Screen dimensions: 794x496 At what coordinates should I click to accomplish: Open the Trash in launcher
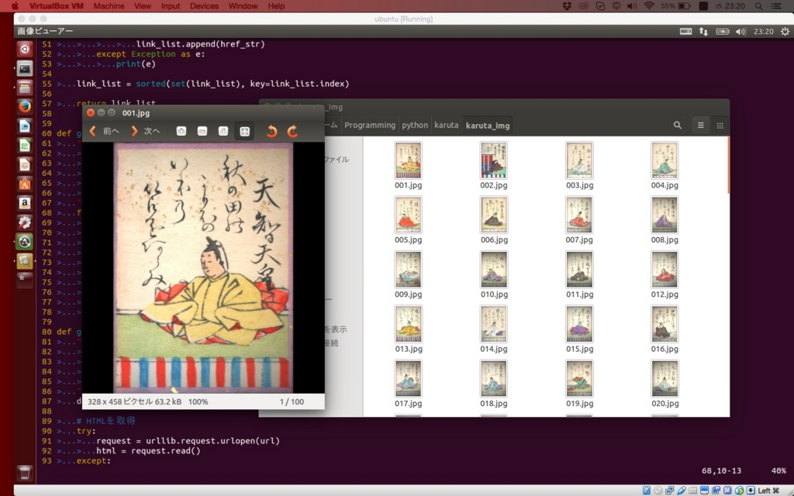pos(24,473)
